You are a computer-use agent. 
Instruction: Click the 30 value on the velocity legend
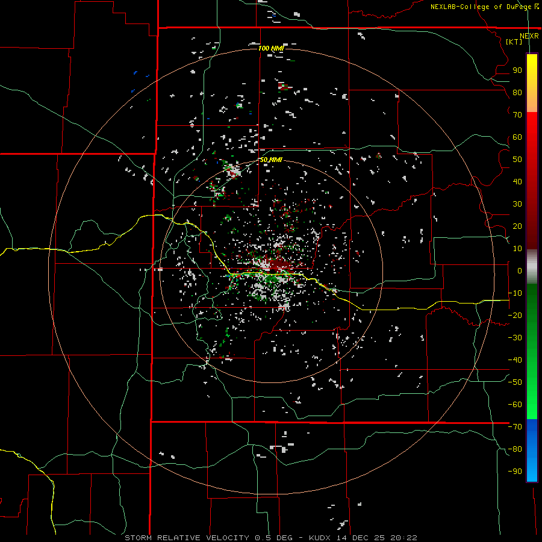[517, 204]
